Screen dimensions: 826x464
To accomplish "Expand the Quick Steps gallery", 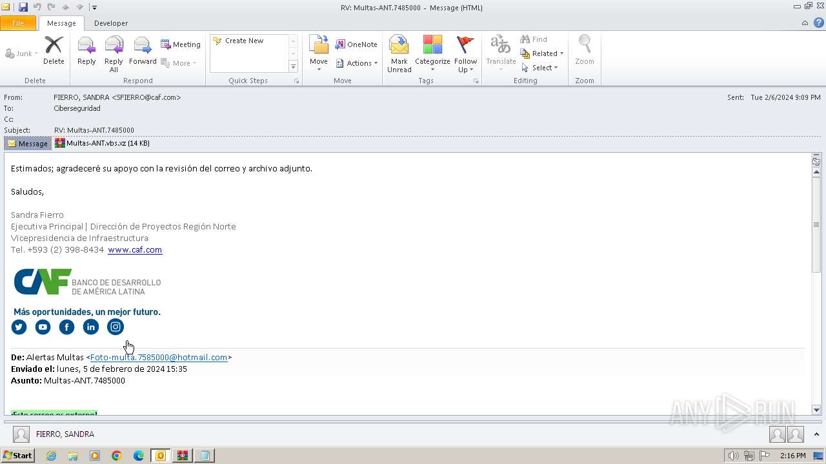I will pyautogui.click(x=293, y=67).
